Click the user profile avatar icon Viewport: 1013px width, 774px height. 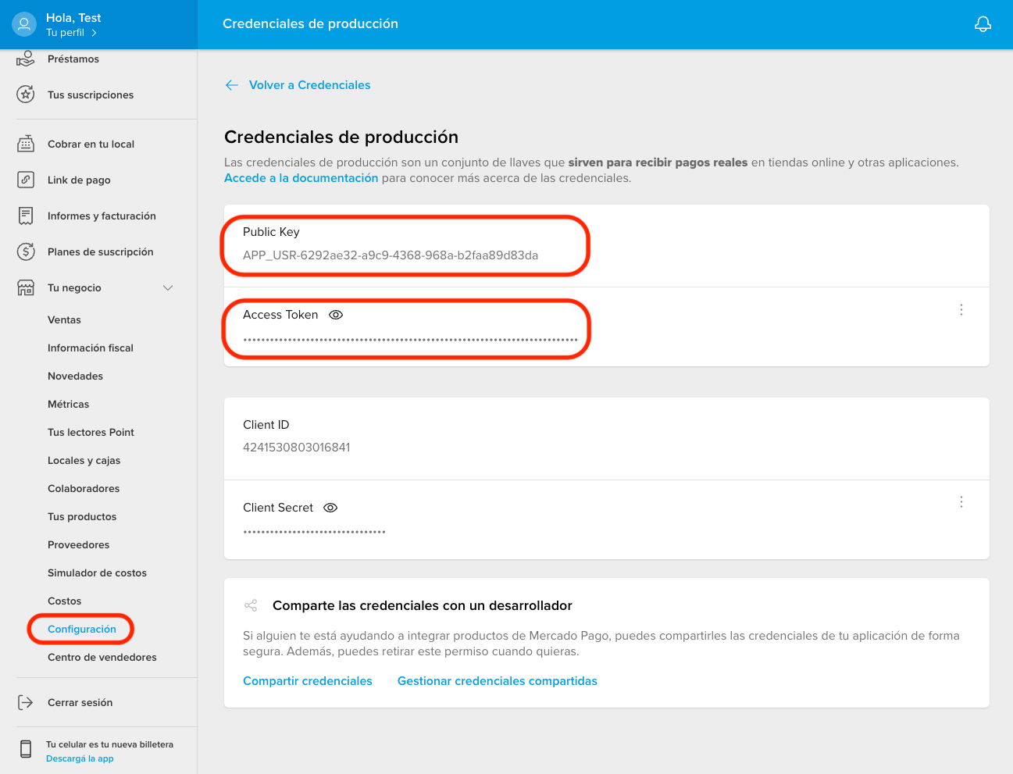[24, 24]
